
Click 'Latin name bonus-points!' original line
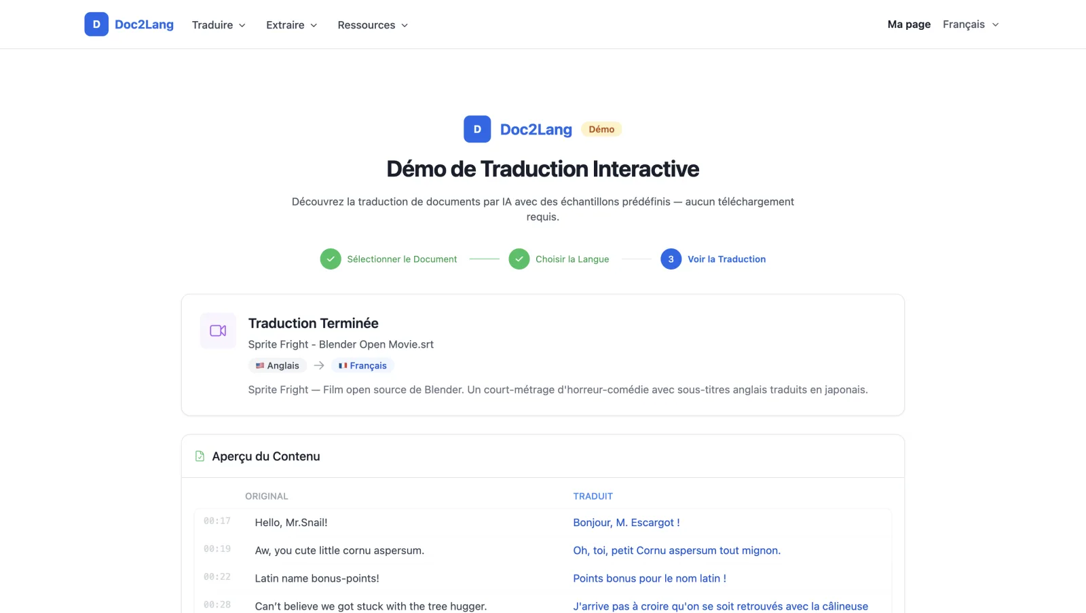tap(317, 578)
